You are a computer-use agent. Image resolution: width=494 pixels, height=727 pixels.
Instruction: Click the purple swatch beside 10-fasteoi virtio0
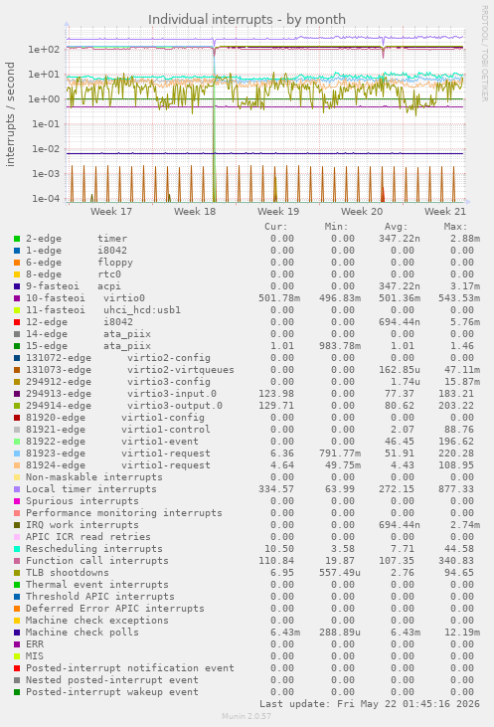[x=17, y=298]
